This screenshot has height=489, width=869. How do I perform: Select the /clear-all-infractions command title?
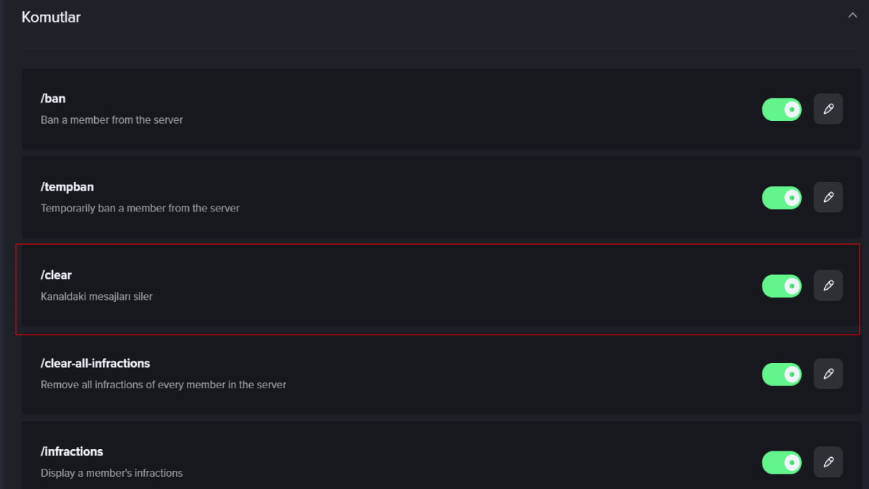pyautogui.click(x=95, y=363)
